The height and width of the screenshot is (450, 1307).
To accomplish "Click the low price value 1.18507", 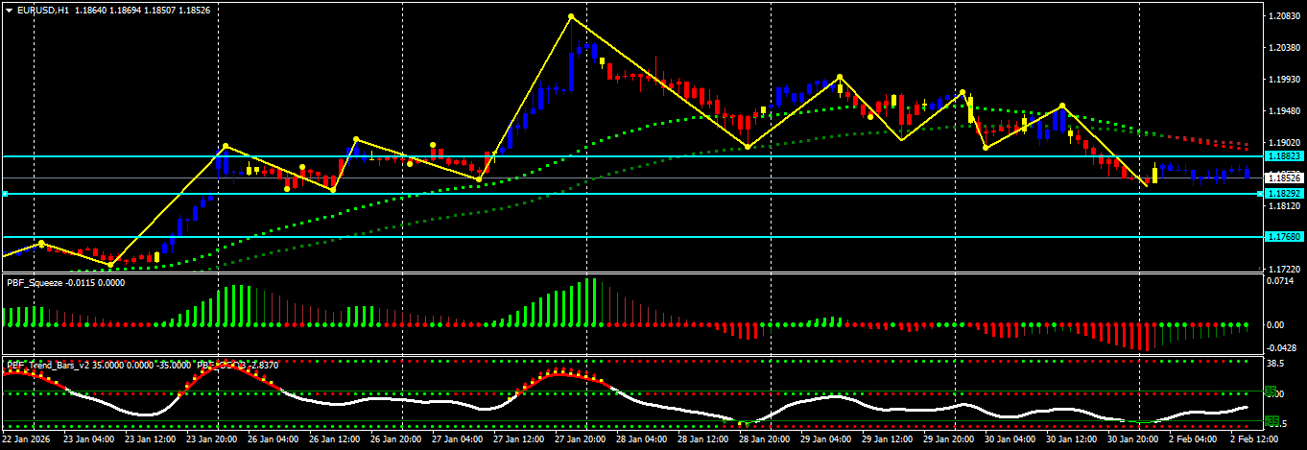I will [x=160, y=10].
